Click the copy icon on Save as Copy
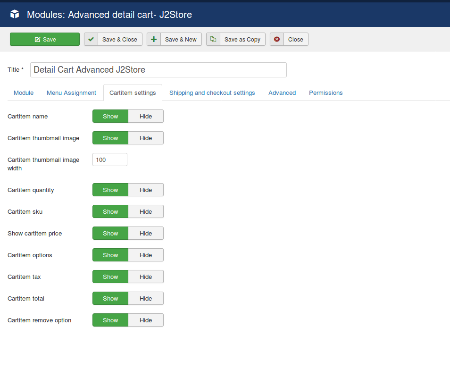The height and width of the screenshot is (378, 450). tap(213, 39)
